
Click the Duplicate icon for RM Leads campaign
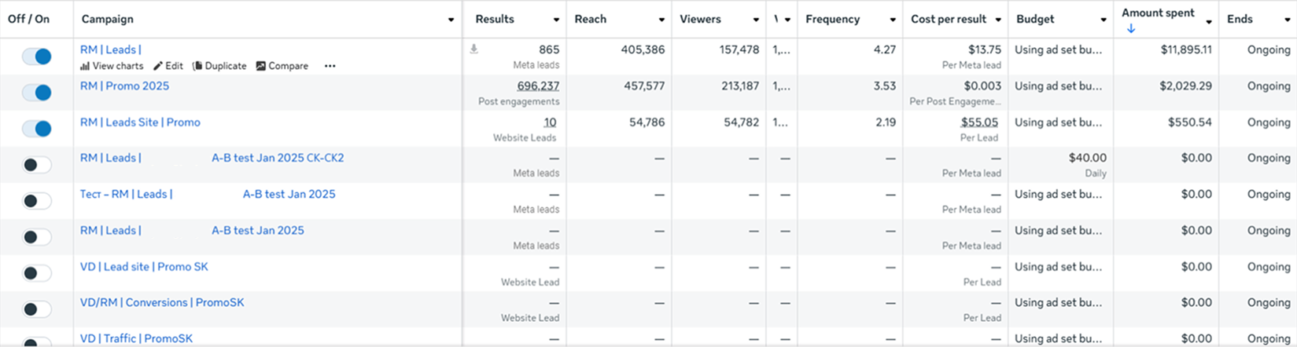point(197,66)
